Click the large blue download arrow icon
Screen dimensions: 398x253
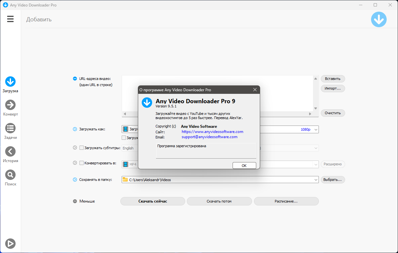(379, 19)
